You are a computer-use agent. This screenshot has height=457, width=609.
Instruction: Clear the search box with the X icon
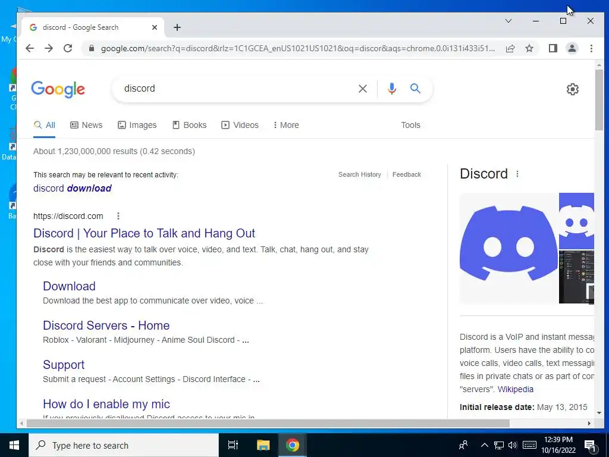(x=362, y=89)
